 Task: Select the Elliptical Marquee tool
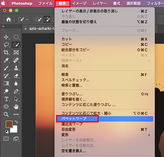pyautogui.click(x=16, y=37)
